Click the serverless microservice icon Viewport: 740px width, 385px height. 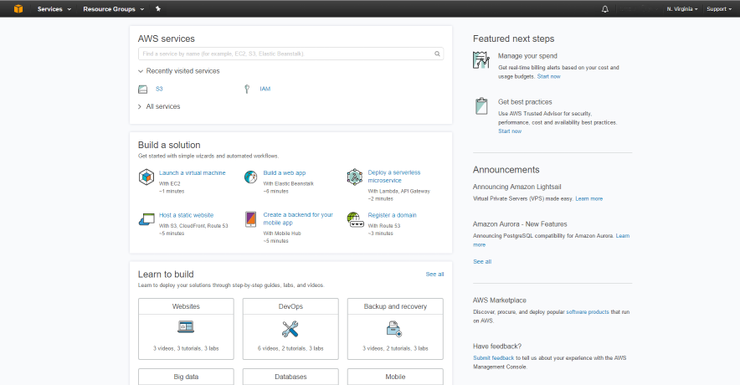coord(354,177)
